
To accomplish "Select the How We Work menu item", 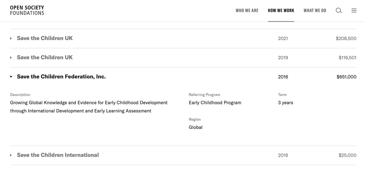I will click(x=281, y=10).
